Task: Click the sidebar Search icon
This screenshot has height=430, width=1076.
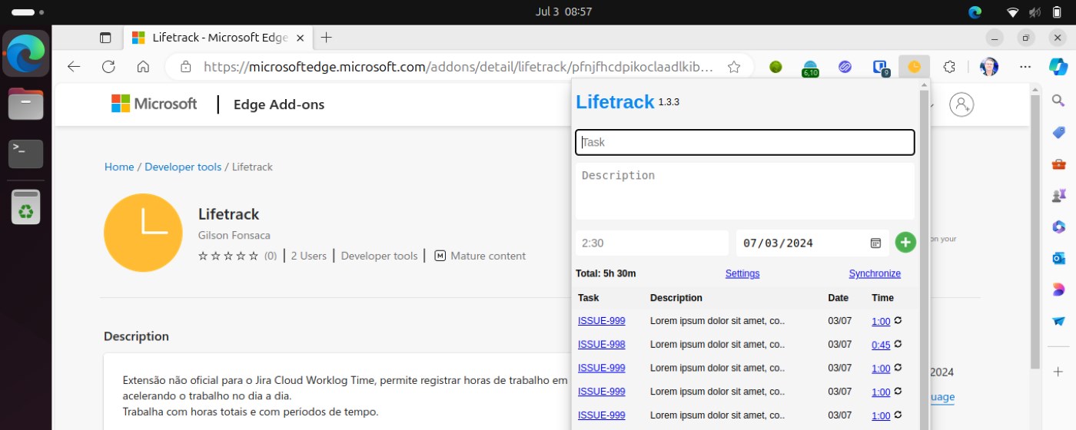Action: (x=1058, y=101)
